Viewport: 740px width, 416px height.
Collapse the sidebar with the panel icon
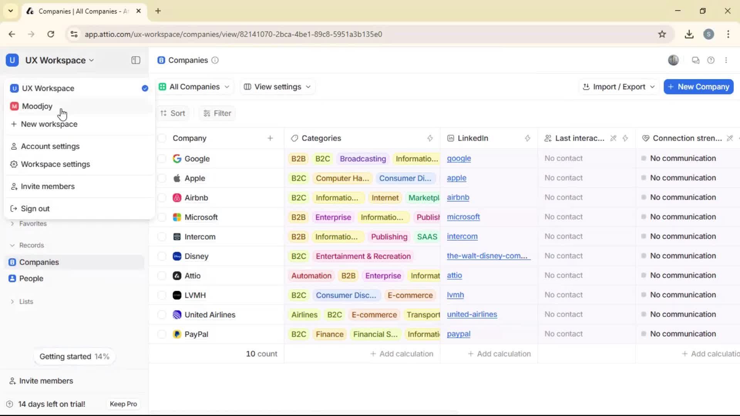click(x=136, y=60)
